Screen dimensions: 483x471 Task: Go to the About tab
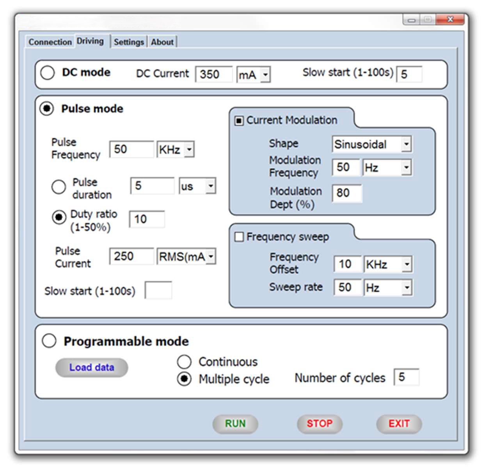pyautogui.click(x=162, y=42)
